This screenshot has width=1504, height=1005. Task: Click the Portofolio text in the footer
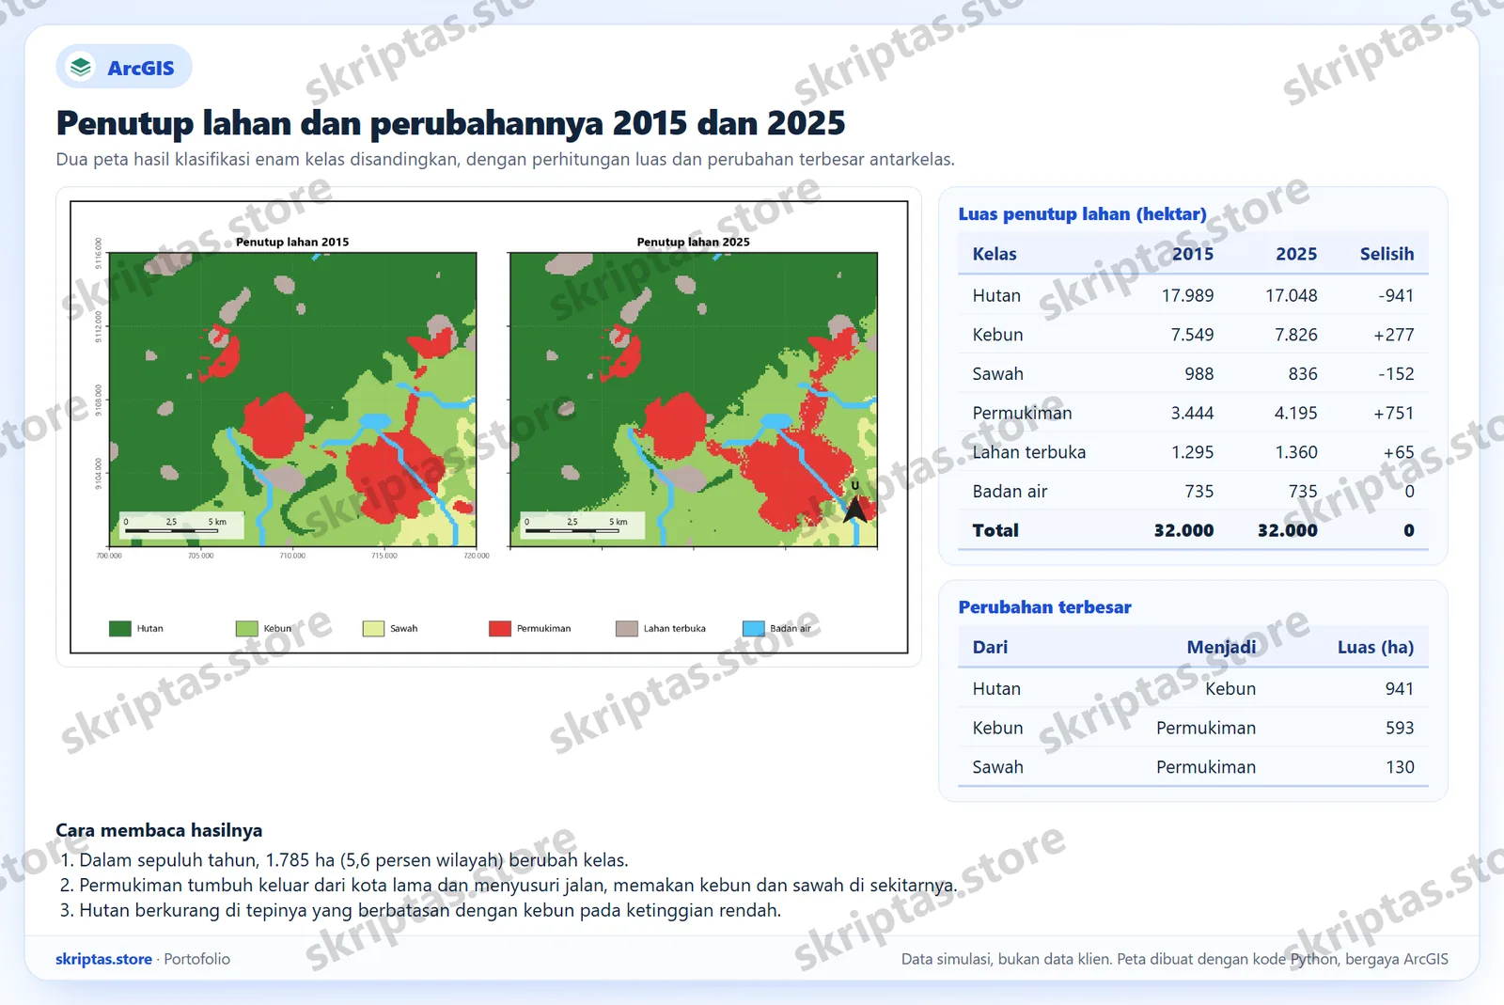tap(196, 959)
